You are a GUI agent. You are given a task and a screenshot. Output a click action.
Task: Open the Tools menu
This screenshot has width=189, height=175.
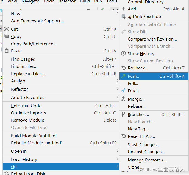point(112,1)
